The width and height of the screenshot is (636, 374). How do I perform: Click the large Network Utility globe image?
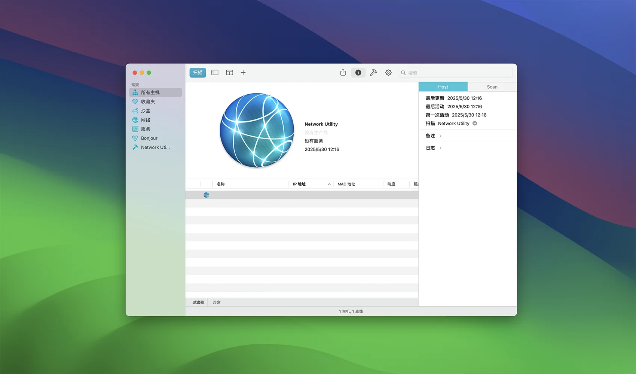pos(257,130)
